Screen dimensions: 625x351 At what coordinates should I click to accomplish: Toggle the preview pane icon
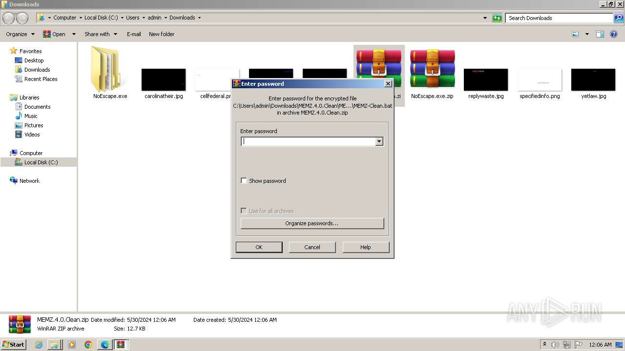click(600, 34)
